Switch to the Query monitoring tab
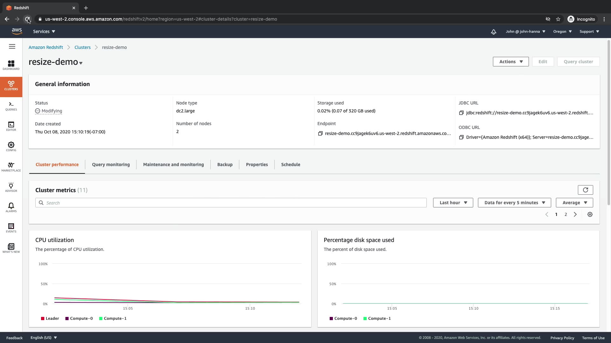 [x=111, y=165]
